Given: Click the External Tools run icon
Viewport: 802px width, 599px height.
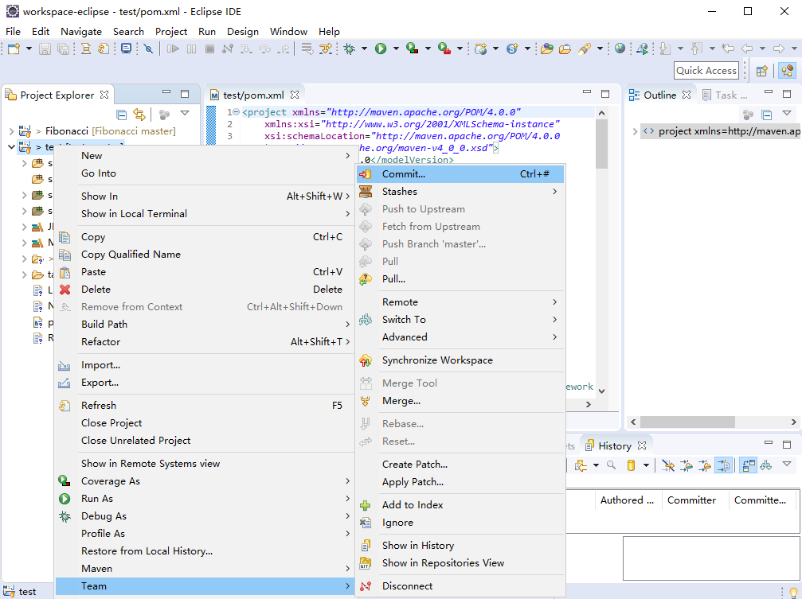Looking at the screenshot, I should coord(444,49).
